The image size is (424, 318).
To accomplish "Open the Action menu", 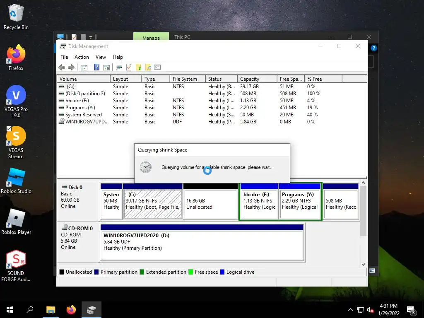I will pyautogui.click(x=82, y=57).
